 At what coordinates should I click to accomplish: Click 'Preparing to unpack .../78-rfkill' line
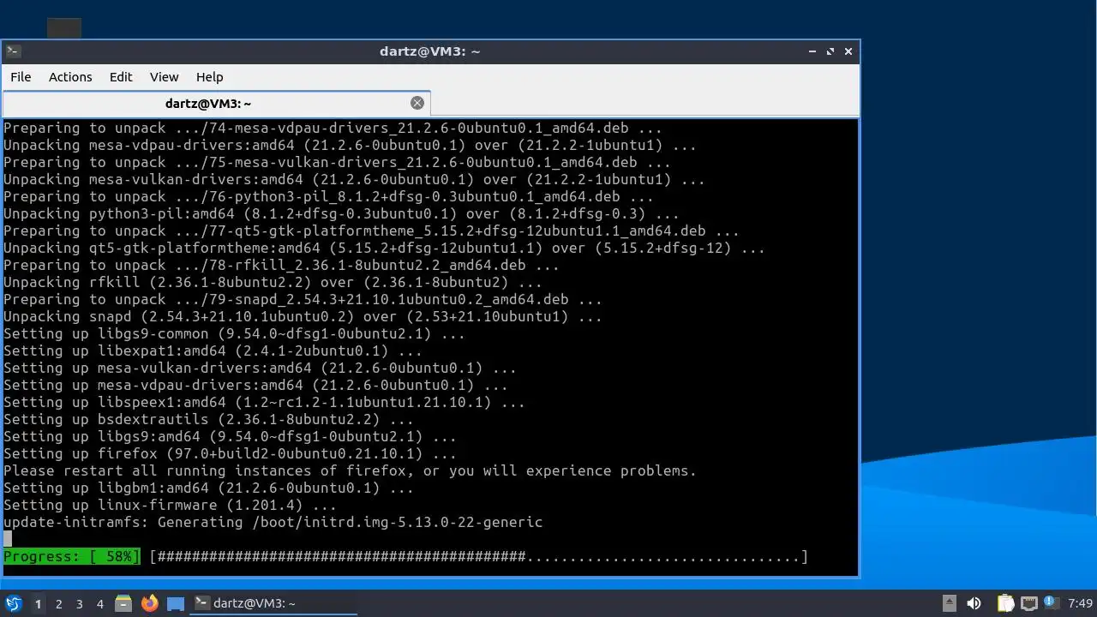tap(281, 265)
